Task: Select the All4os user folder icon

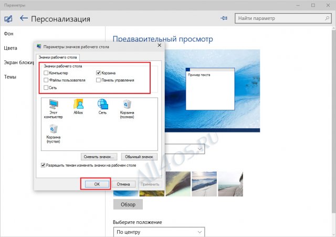Action: point(78,107)
